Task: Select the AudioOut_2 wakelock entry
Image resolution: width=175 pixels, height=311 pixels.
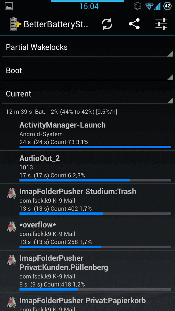Action: click(x=87, y=167)
